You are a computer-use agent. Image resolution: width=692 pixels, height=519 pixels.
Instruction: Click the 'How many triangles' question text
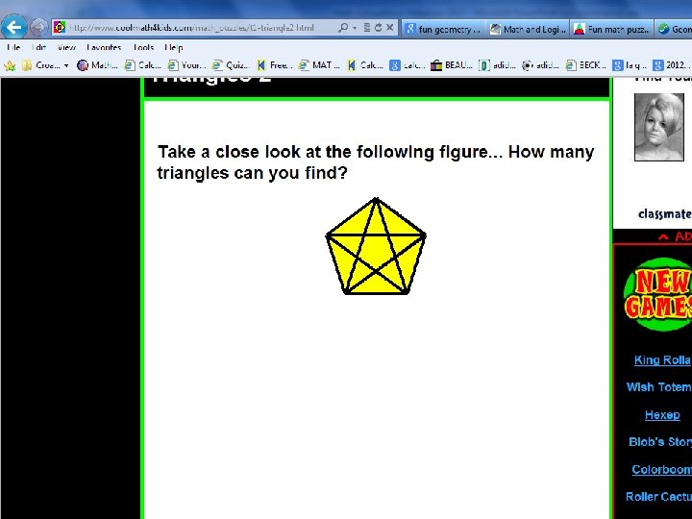click(x=376, y=162)
